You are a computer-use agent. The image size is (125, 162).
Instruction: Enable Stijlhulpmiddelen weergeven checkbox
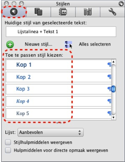click(8, 142)
